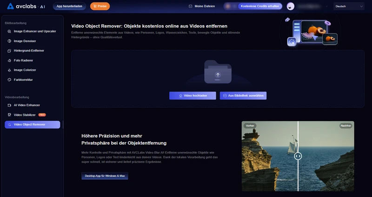
Task: Open Video Stabilizer in sidebar
Action: click(x=33, y=115)
